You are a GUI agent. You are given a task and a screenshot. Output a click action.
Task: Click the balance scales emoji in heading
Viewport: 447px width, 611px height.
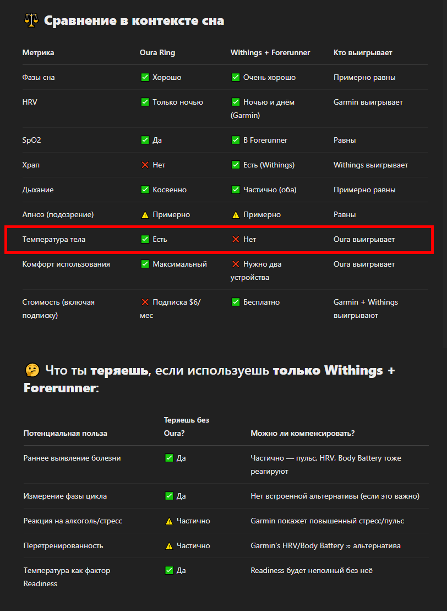click(x=31, y=20)
